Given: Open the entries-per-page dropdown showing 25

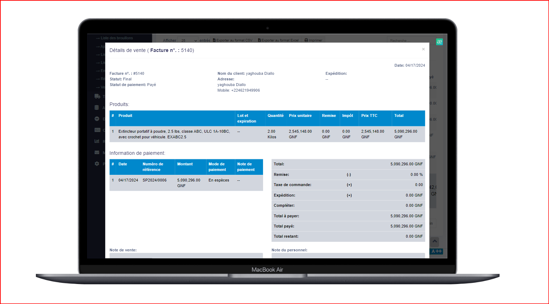Looking at the screenshot, I should [x=188, y=40].
